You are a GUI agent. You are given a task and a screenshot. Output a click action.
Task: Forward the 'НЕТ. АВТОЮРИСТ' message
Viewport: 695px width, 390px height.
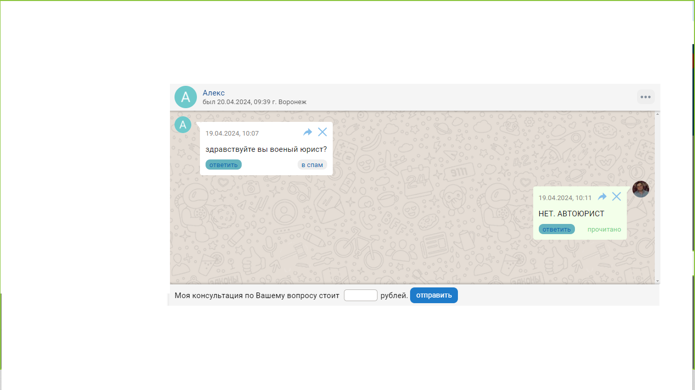(602, 197)
